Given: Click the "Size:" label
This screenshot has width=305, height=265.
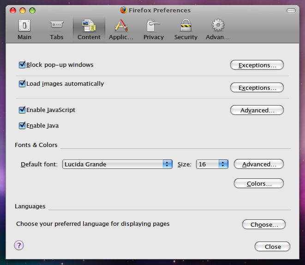Looking at the screenshot, I should click(x=185, y=165).
